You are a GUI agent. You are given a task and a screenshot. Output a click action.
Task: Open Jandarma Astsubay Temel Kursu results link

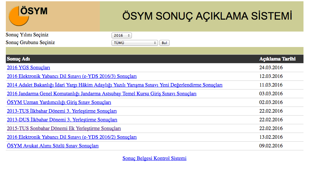coord(101,94)
